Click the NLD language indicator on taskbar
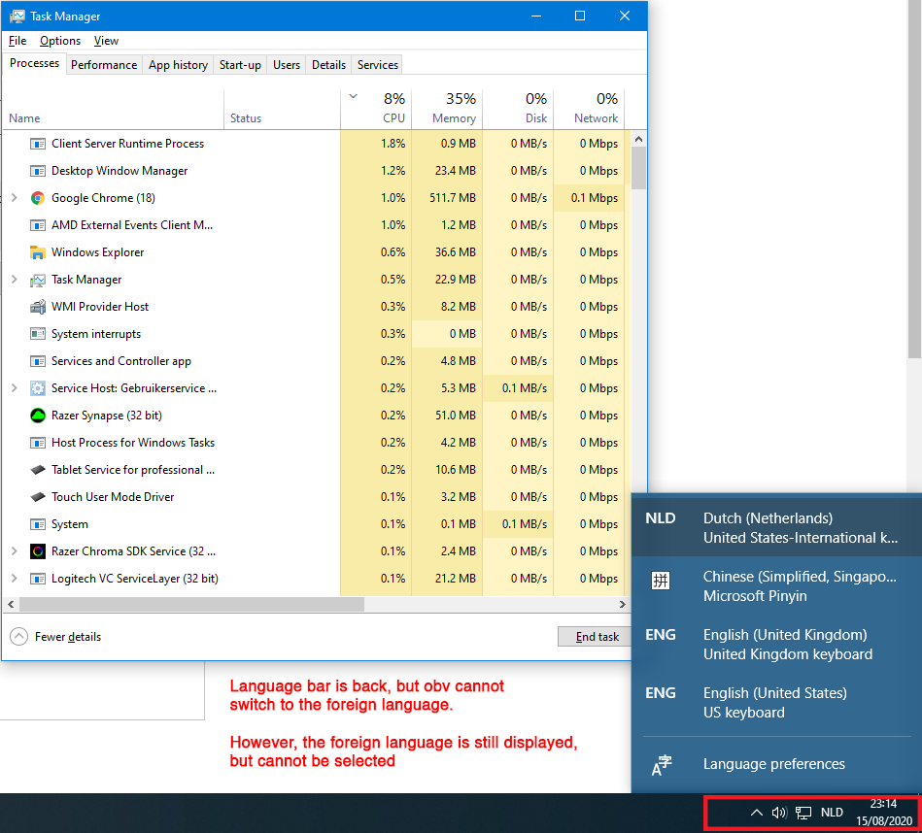This screenshot has width=922, height=833. pyautogui.click(x=832, y=813)
